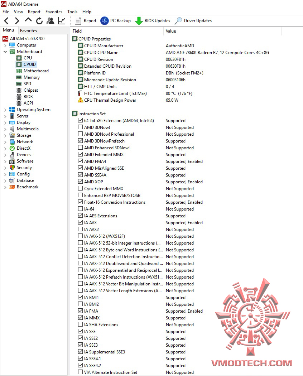Open the users icon in the toolbar
Viewport: 303px width, 376px height.
coord(50,21)
